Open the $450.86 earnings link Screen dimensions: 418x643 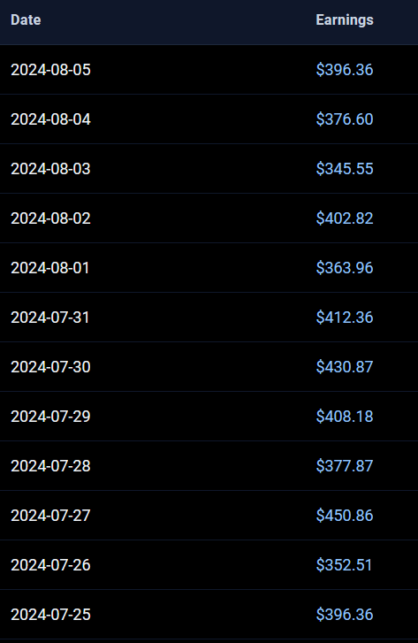[345, 516]
